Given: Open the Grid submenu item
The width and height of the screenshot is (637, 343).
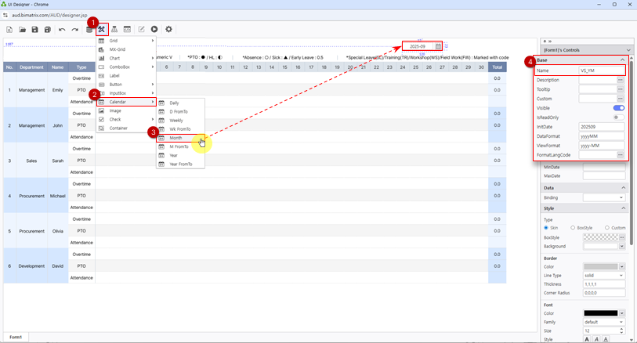Looking at the screenshot, I should [126, 41].
